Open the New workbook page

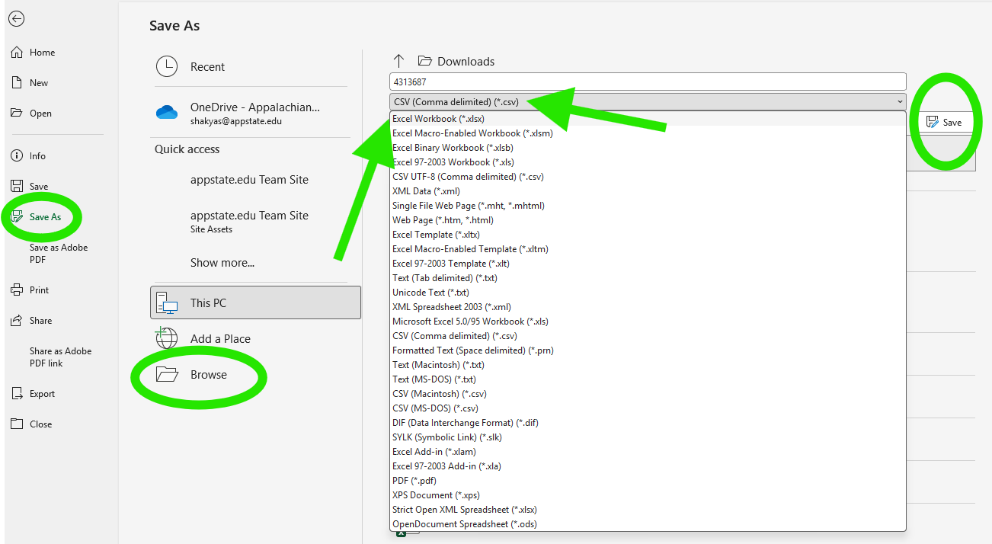38,83
